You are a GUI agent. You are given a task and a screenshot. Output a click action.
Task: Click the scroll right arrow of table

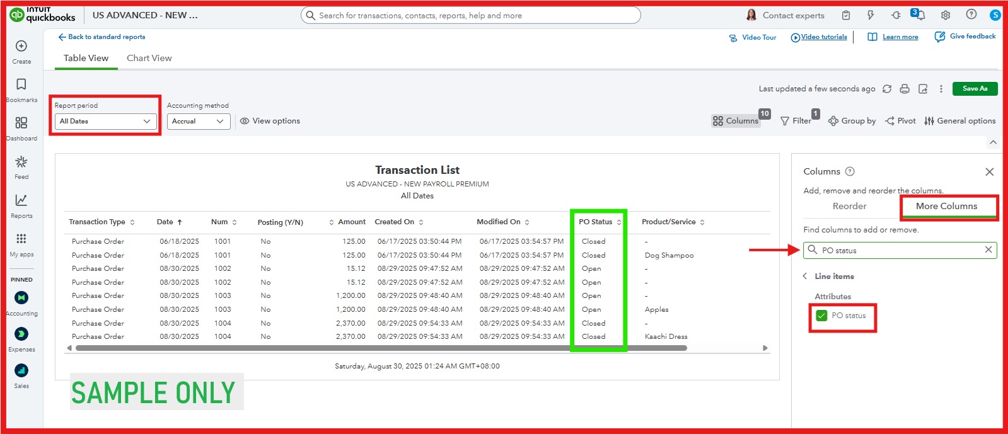(x=765, y=348)
